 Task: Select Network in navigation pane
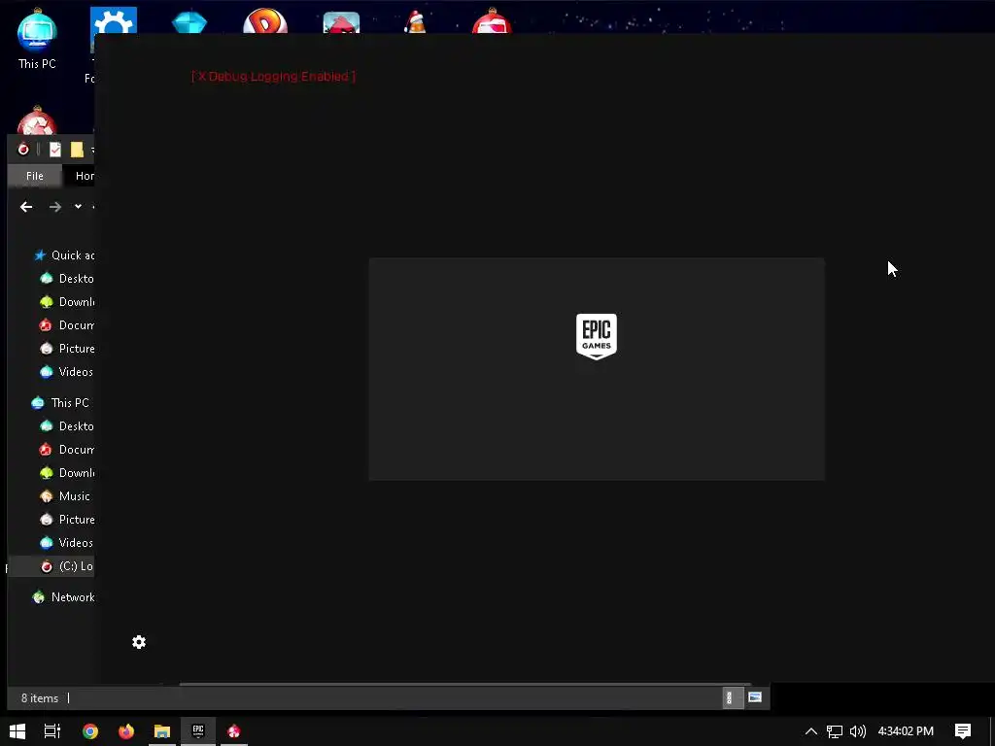coord(63,597)
